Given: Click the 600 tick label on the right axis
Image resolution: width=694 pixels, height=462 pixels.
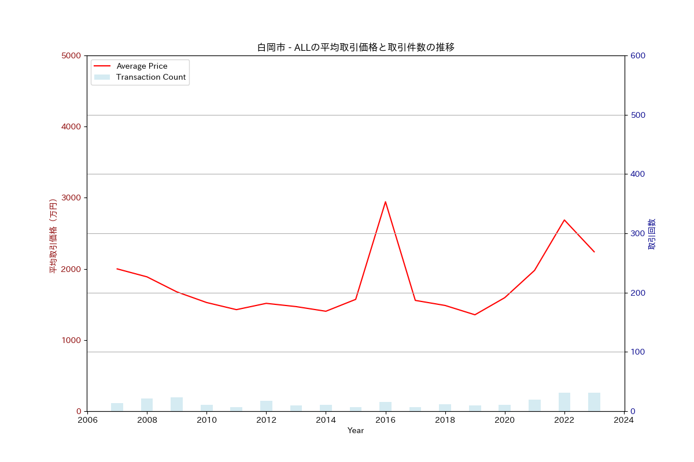Looking at the screenshot, I should click(638, 55).
